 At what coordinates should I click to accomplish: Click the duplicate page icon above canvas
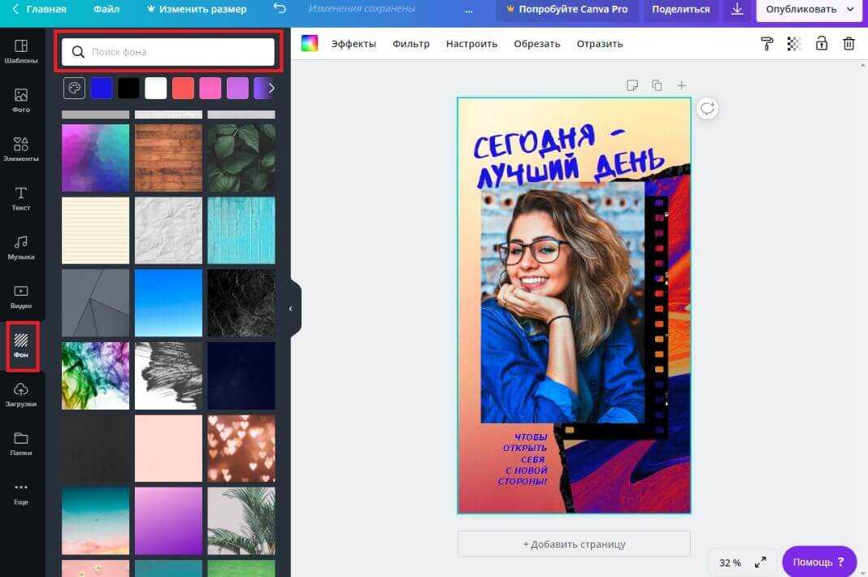point(657,85)
